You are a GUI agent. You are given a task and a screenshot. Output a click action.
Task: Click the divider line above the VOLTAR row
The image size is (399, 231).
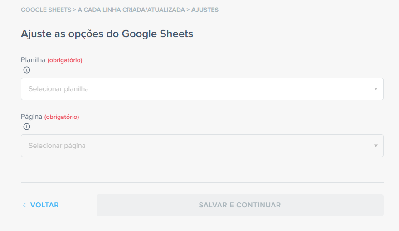click(x=202, y=182)
